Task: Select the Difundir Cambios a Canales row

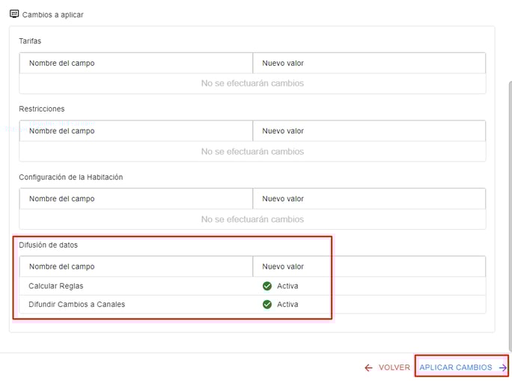Action: pyautogui.click(x=76, y=305)
